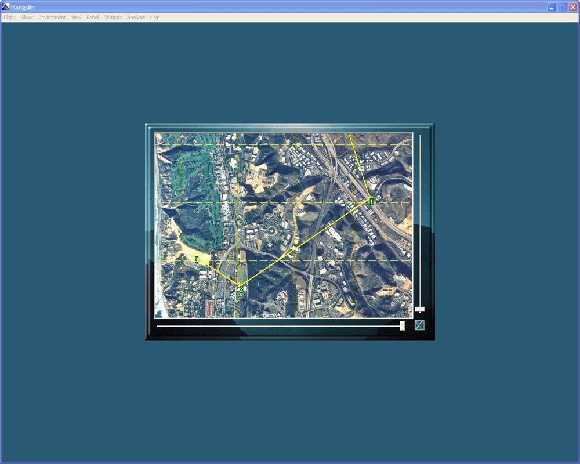Screen dimensions: 580x464
Task: Click the horizontal slider thumb below the map
Action: 403,325
